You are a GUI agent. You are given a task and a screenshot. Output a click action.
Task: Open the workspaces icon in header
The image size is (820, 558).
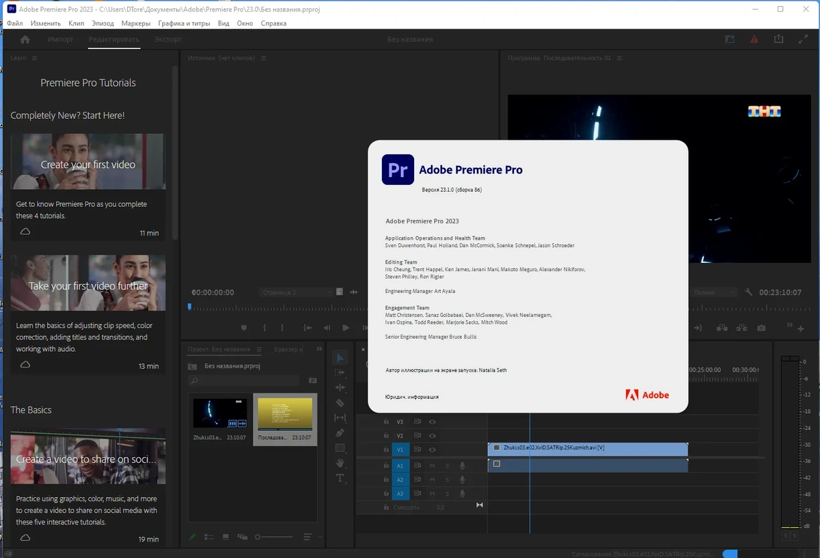[x=730, y=40]
